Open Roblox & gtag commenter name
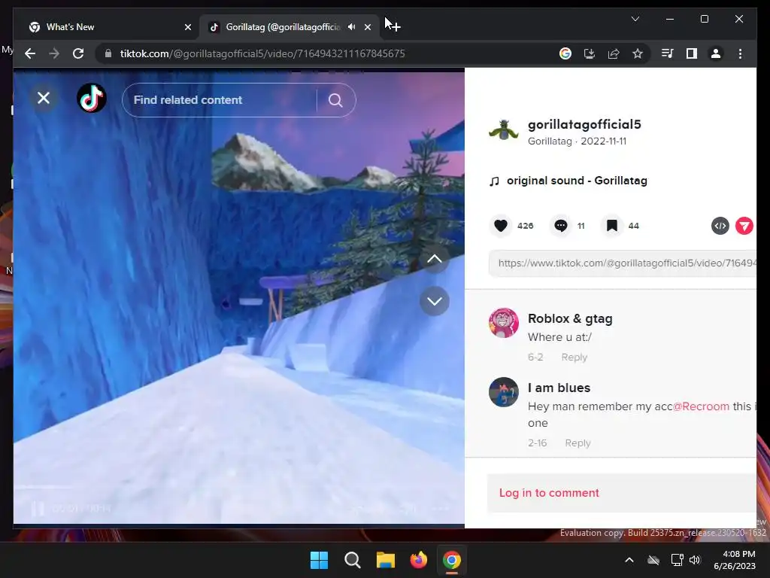This screenshot has width=770, height=578. click(x=570, y=318)
